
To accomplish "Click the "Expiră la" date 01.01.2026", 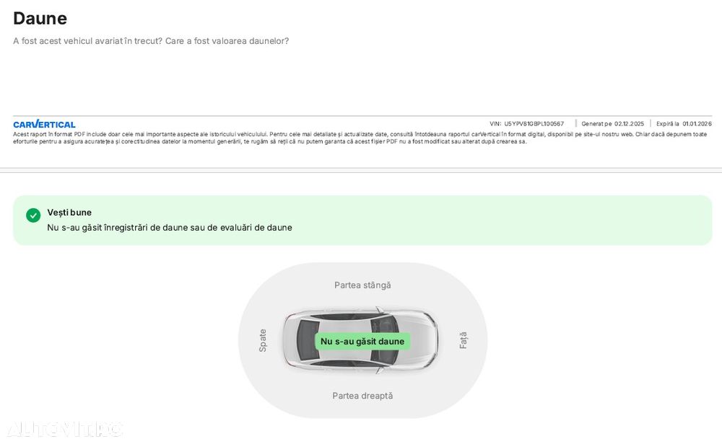I will pyautogui.click(x=697, y=124).
